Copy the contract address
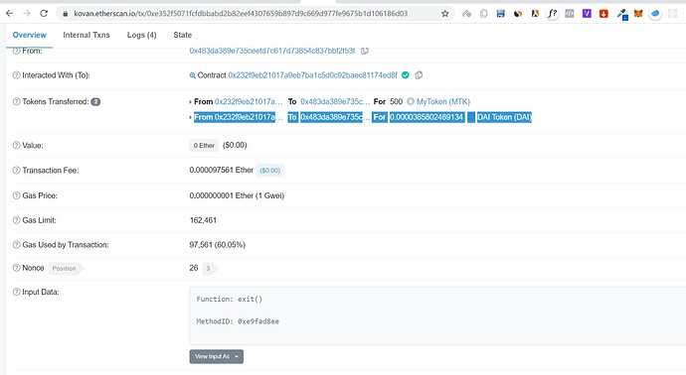This screenshot has width=686, height=375. pyautogui.click(x=419, y=75)
